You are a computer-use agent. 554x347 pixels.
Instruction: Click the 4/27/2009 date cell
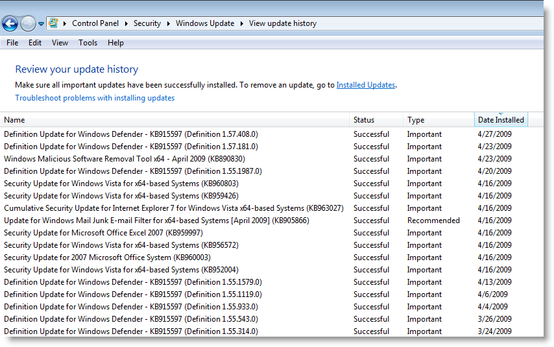click(494, 134)
